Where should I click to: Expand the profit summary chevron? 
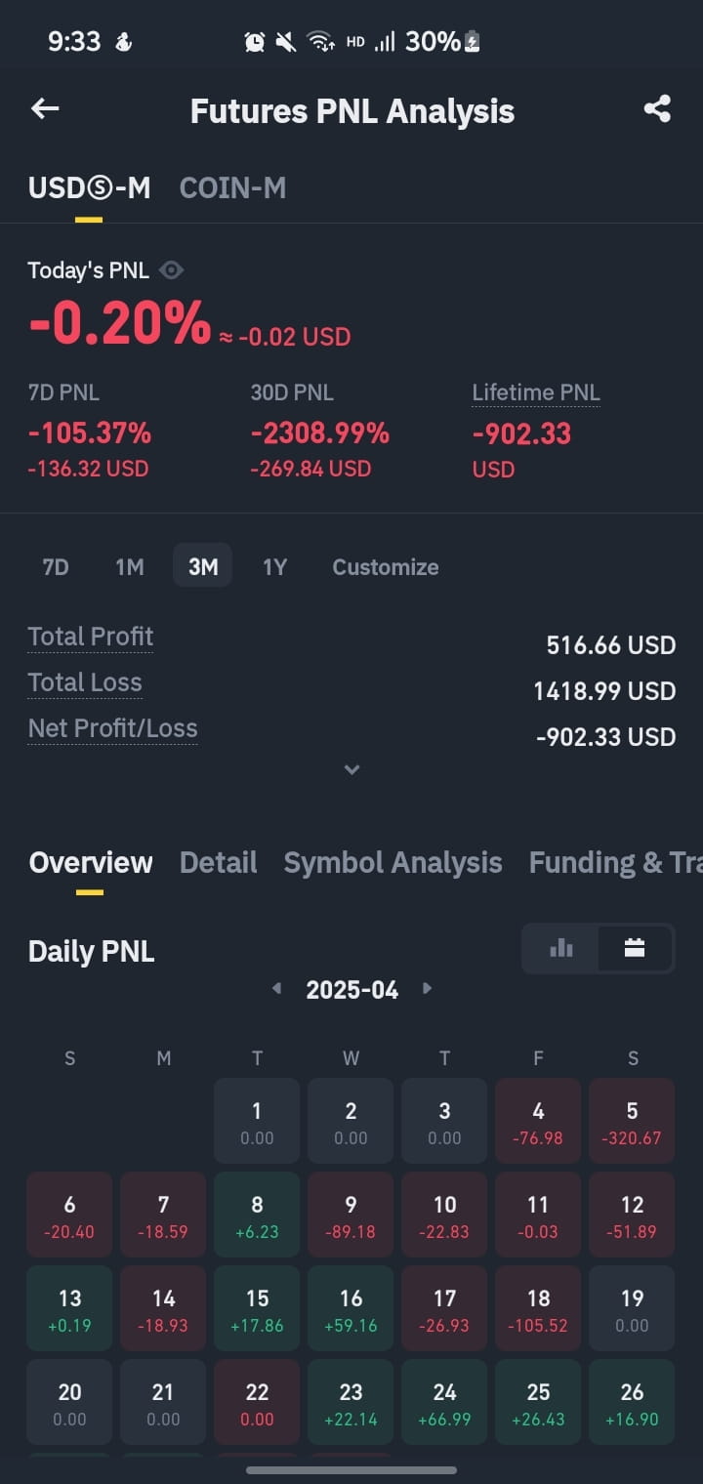click(x=351, y=769)
